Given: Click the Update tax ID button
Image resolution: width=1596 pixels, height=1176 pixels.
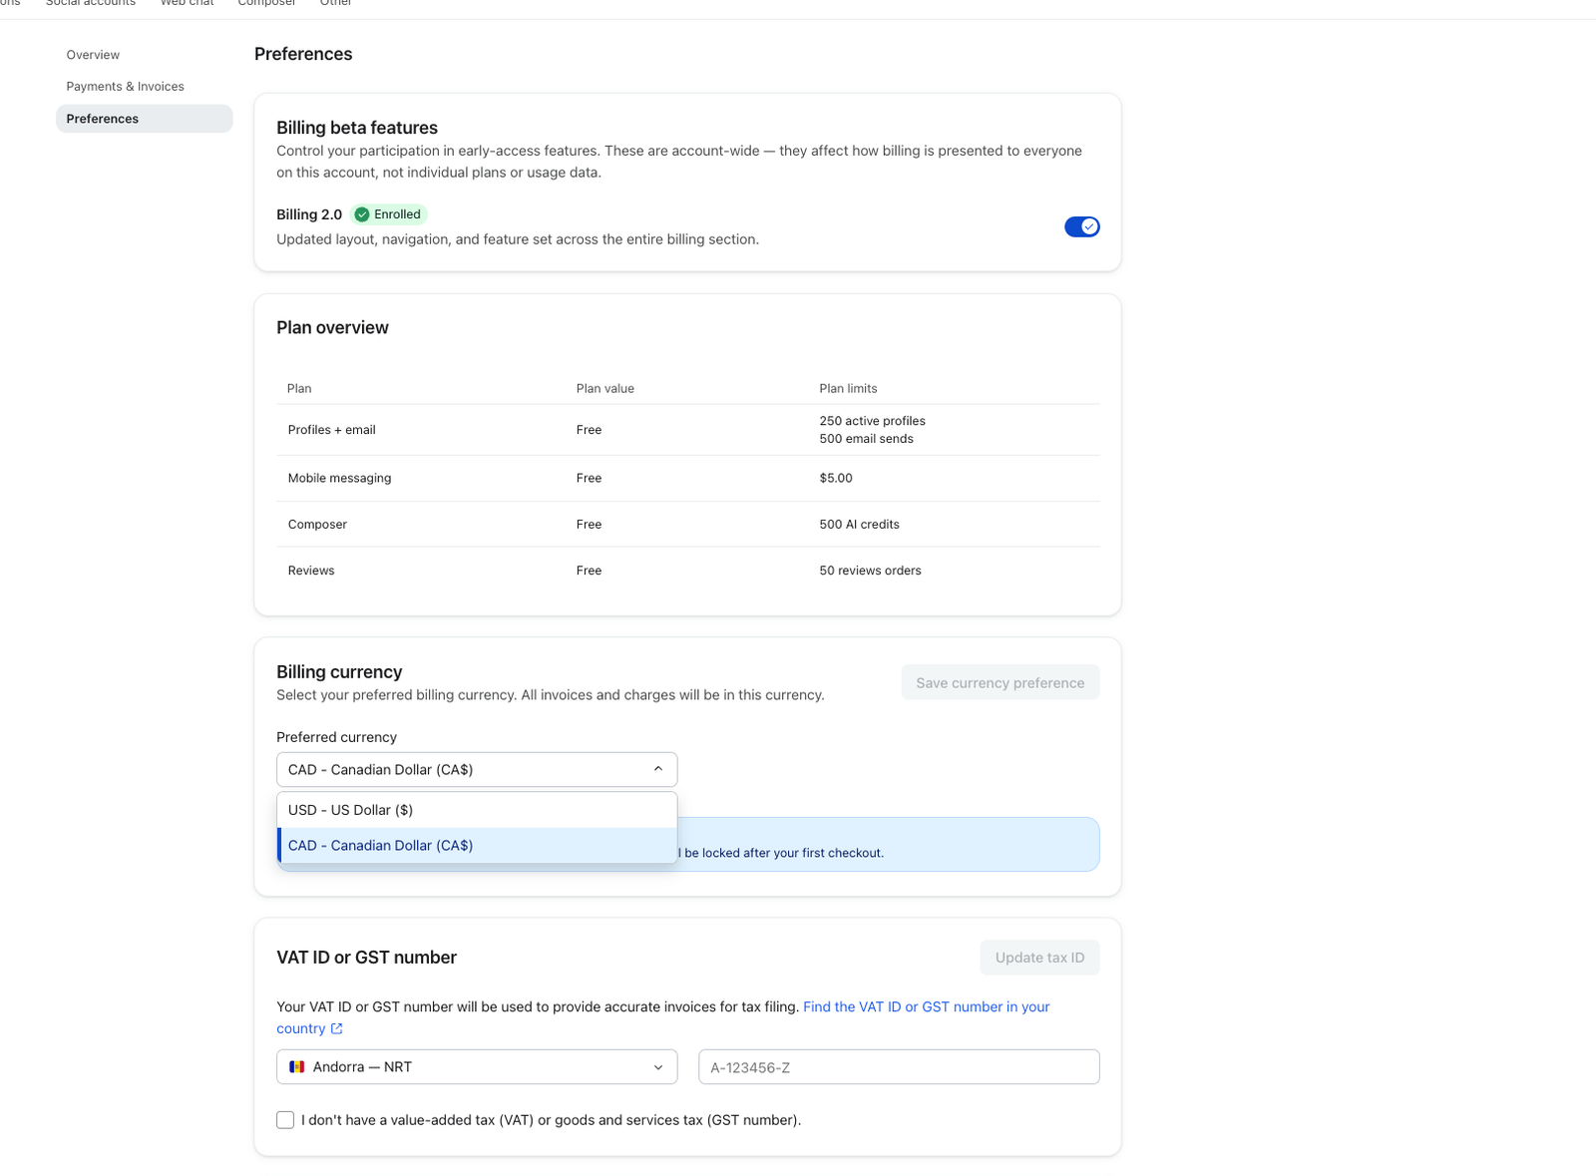Looking at the screenshot, I should click(1039, 958).
